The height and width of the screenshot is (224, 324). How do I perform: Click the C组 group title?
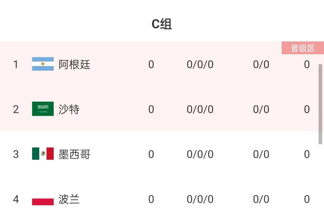(x=162, y=24)
